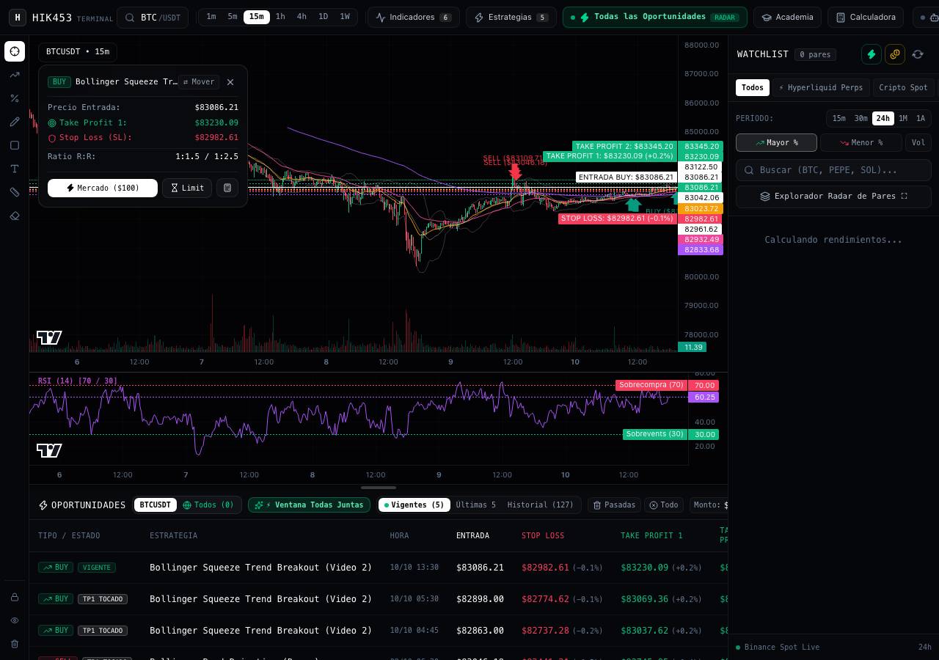Expand the Explorador Radar de Pares
This screenshot has width=939, height=660.
pos(833,197)
